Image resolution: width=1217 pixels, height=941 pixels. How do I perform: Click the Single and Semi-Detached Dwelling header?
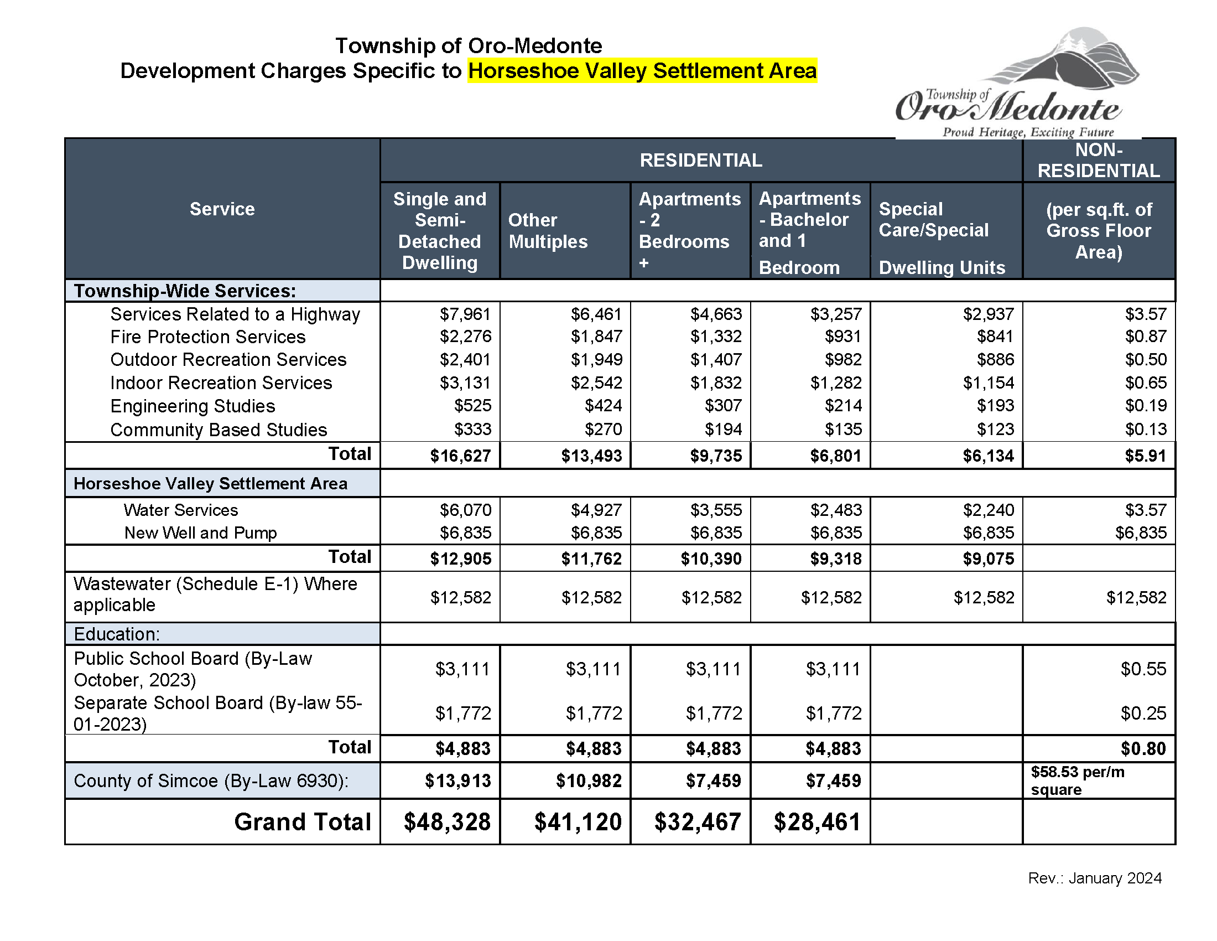(x=440, y=230)
